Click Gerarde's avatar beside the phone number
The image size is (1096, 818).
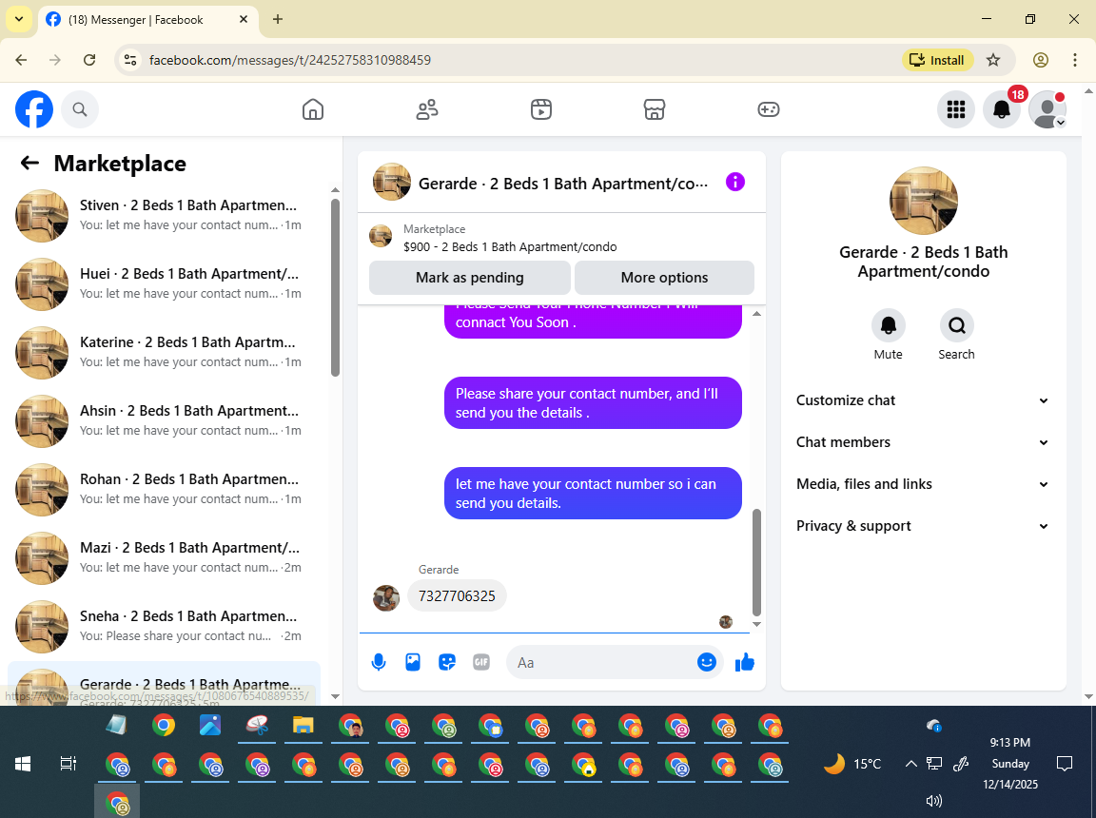tap(386, 598)
